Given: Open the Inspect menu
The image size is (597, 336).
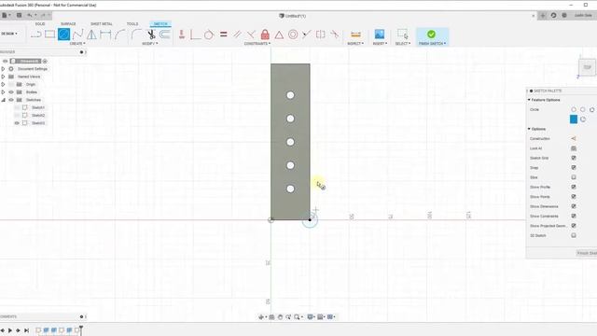Looking at the screenshot, I should coord(355,44).
